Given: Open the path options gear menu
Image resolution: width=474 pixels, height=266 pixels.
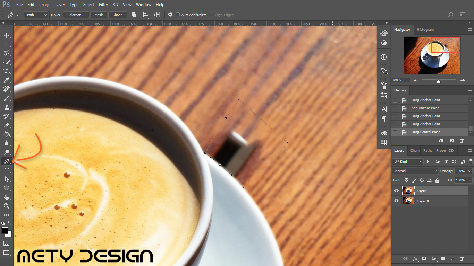Looking at the screenshot, I should [170, 15].
